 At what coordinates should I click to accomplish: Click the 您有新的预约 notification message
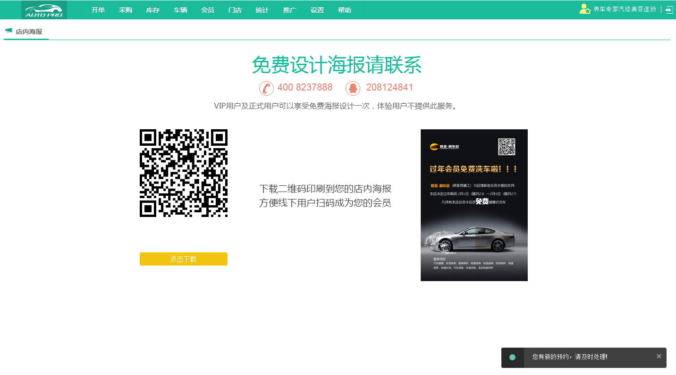point(570,357)
